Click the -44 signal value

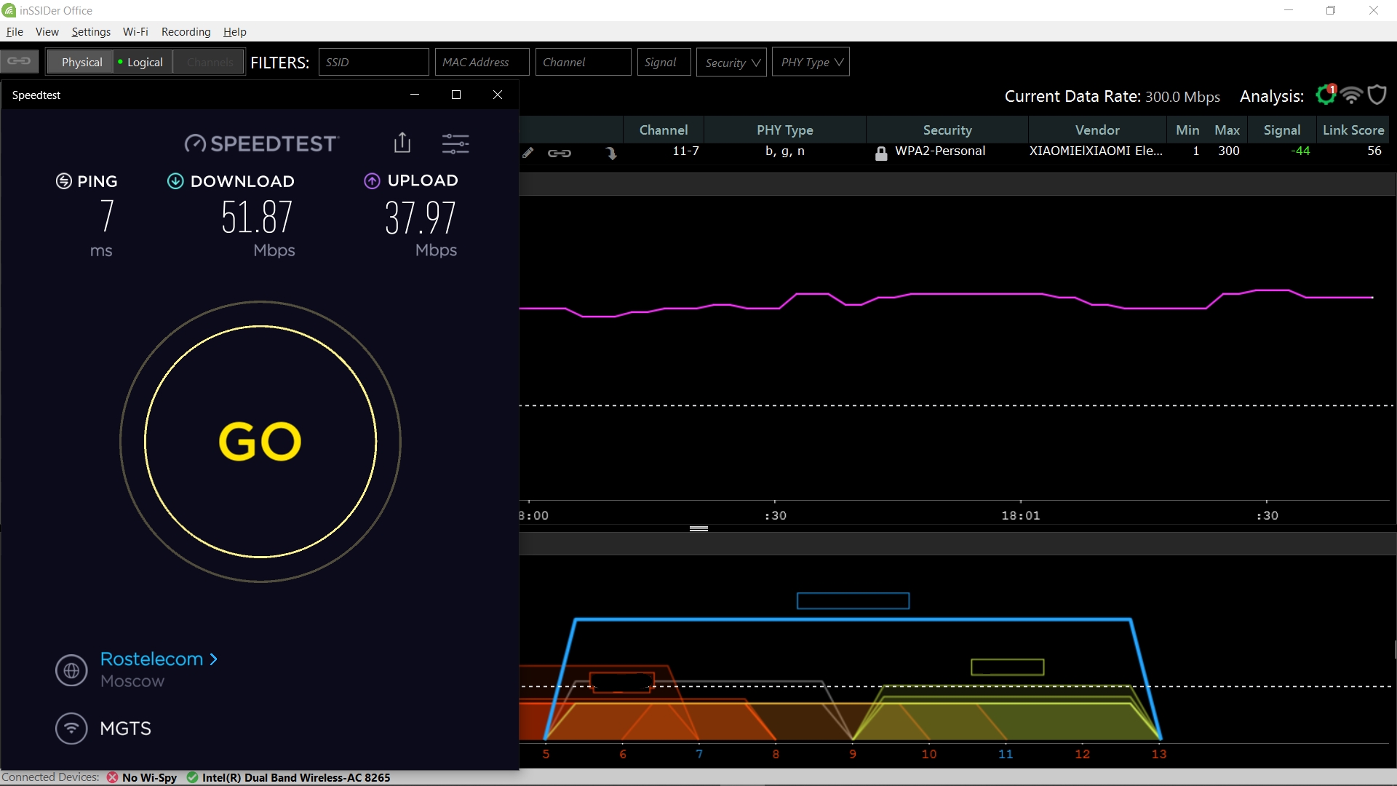pyautogui.click(x=1300, y=151)
